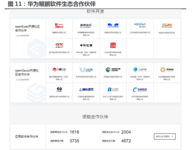Click the orange ISCAS logo
This screenshot has width=194, height=150.
tap(167, 26)
